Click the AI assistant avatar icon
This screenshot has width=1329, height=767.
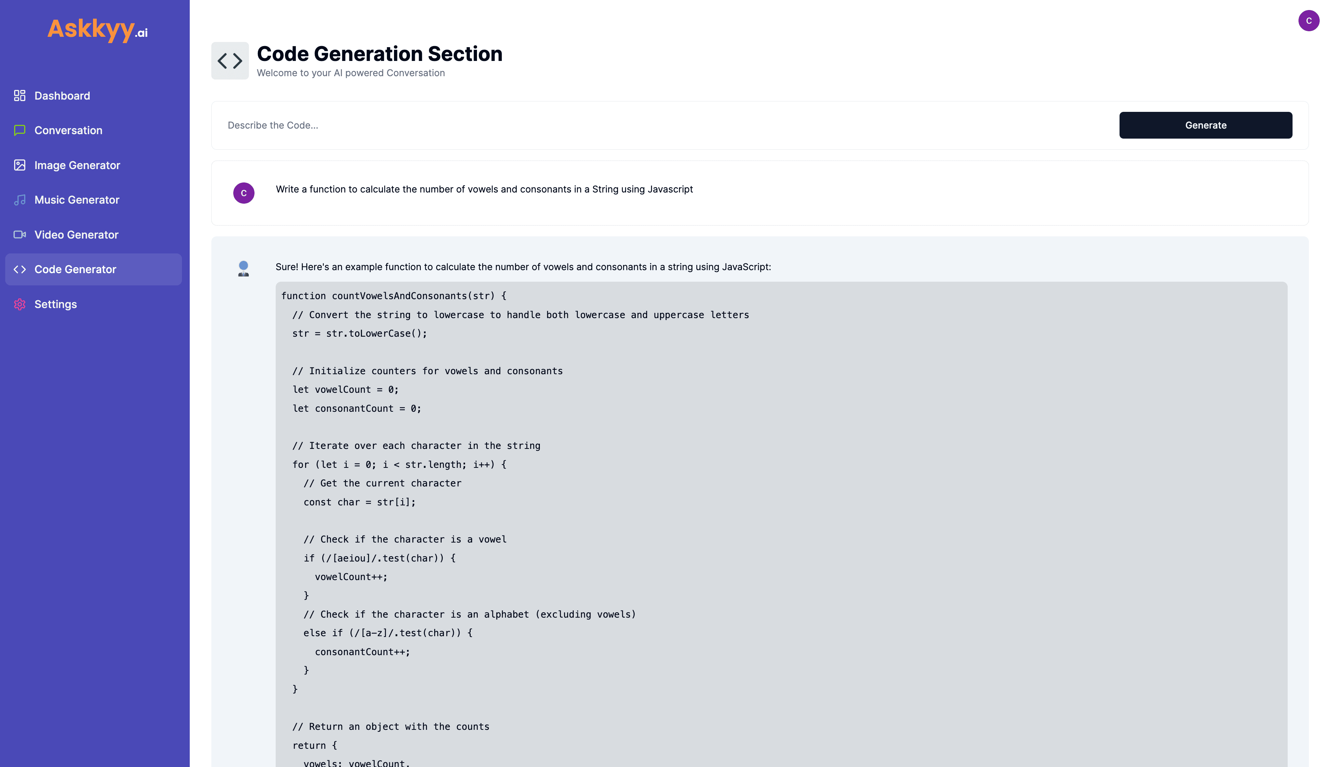coord(243,268)
